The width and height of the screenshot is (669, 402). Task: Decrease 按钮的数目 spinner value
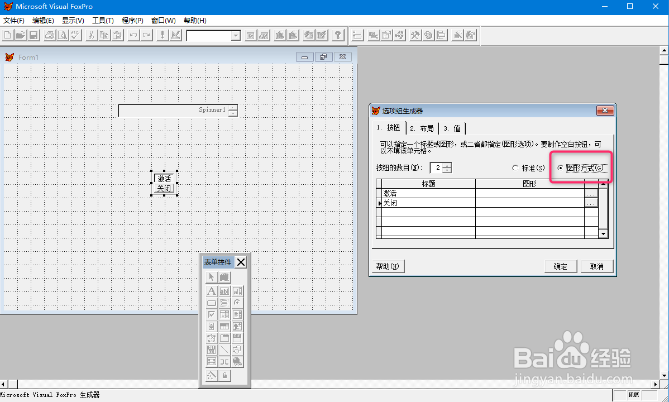click(447, 170)
